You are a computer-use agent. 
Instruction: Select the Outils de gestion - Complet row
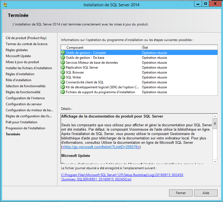139,53
